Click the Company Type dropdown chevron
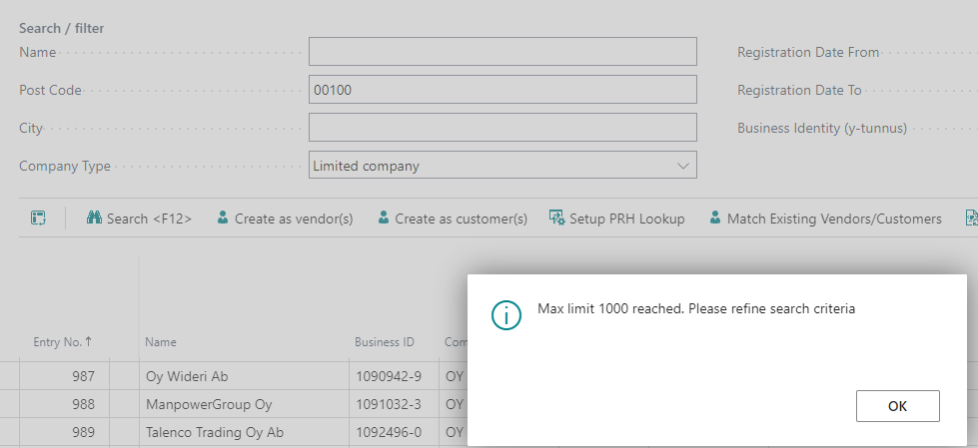This screenshot has width=978, height=448. point(683,166)
